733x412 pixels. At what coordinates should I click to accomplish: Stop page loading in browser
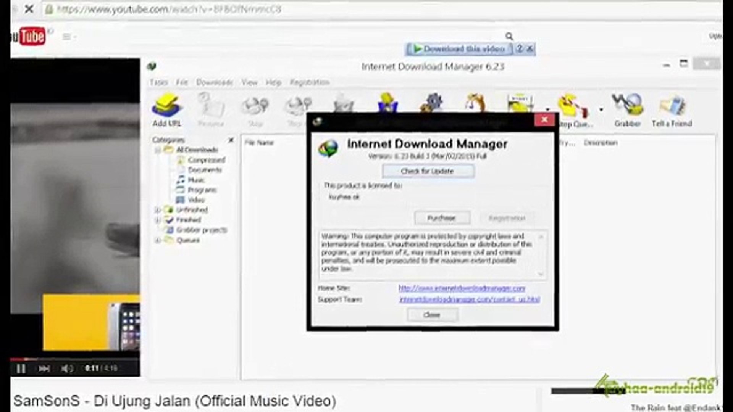(x=29, y=9)
